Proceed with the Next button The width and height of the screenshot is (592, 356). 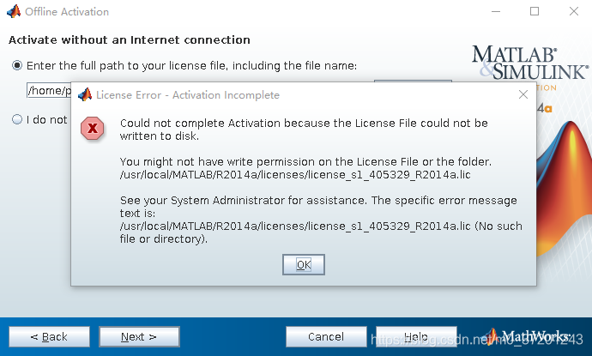point(138,337)
